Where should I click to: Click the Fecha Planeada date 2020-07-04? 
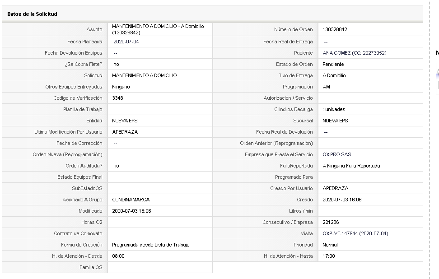point(126,42)
